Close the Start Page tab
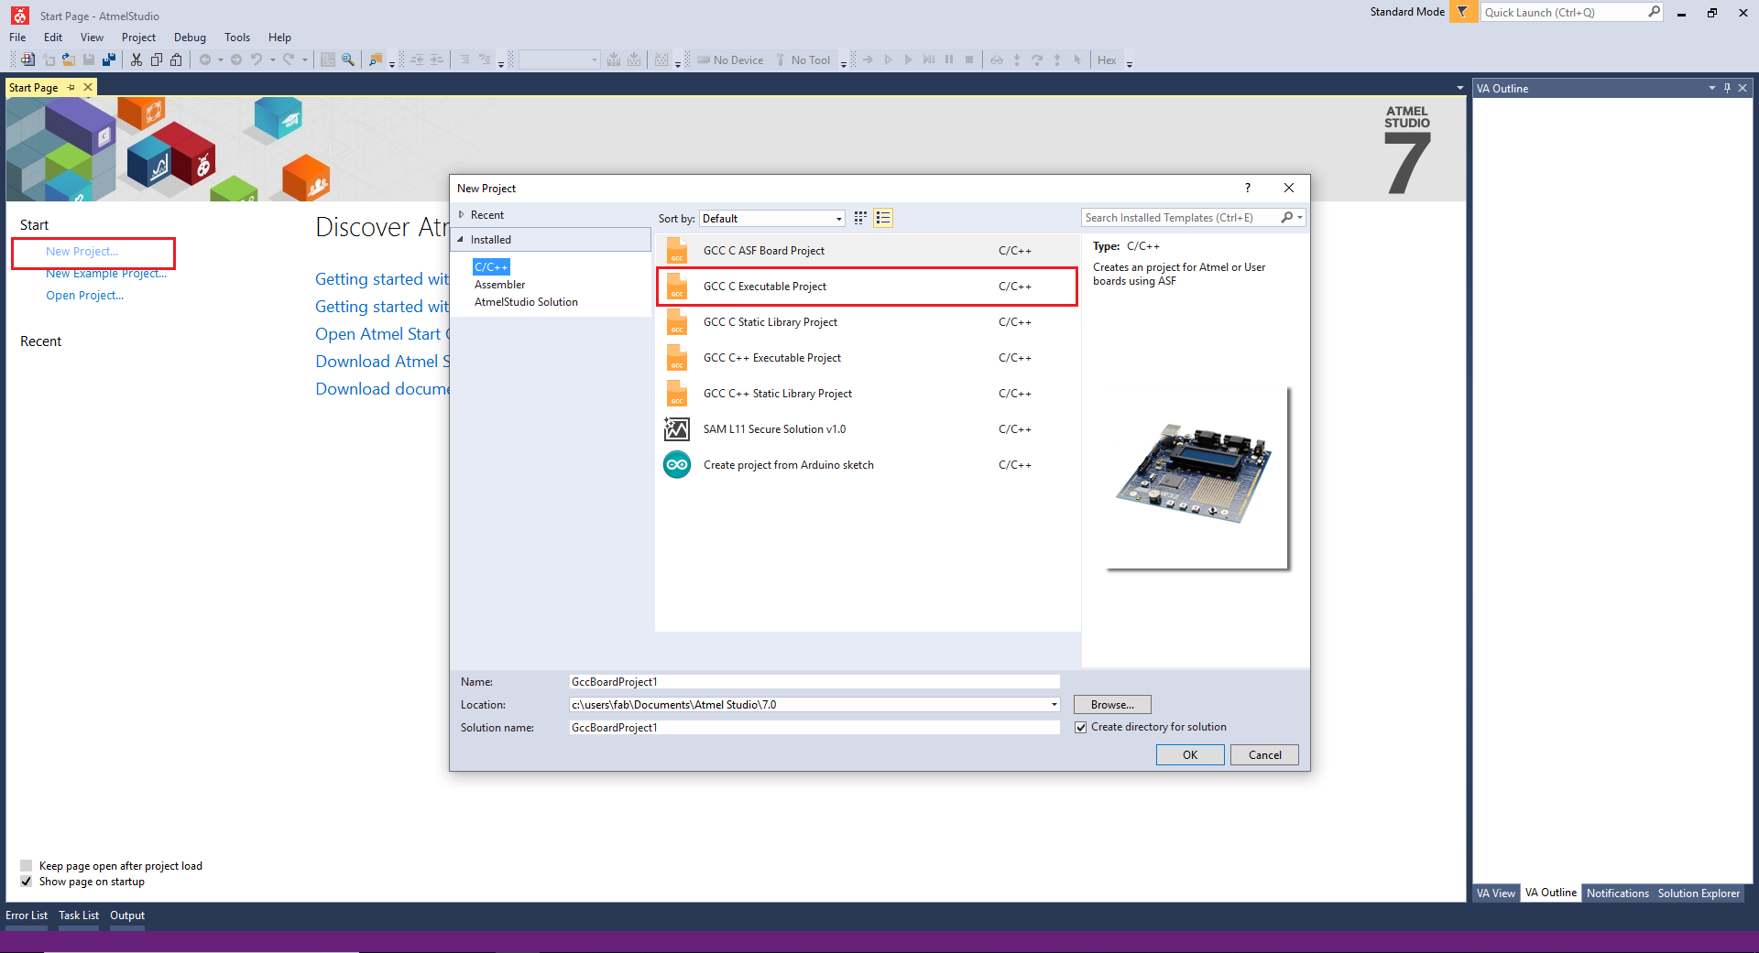1759x953 pixels. tap(88, 88)
